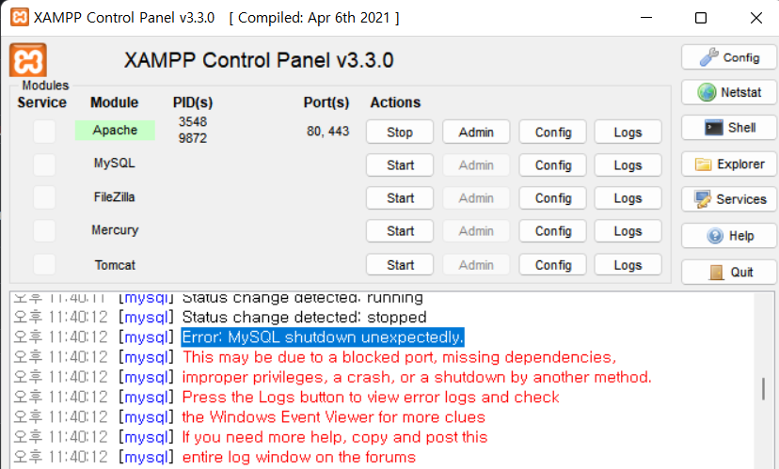This screenshot has height=469, width=779.
Task: View Mercury Logs
Action: click(x=628, y=231)
